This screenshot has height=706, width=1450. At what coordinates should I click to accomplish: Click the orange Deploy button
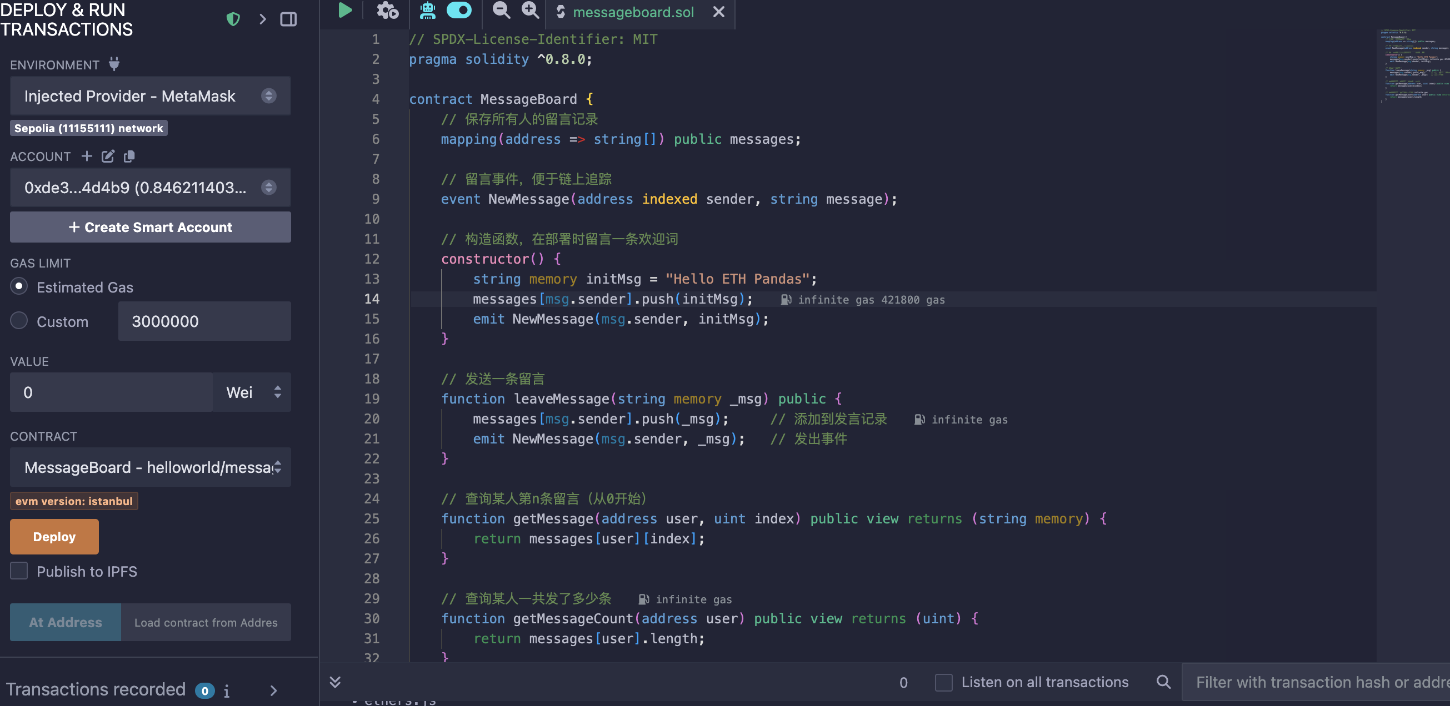pyautogui.click(x=54, y=537)
